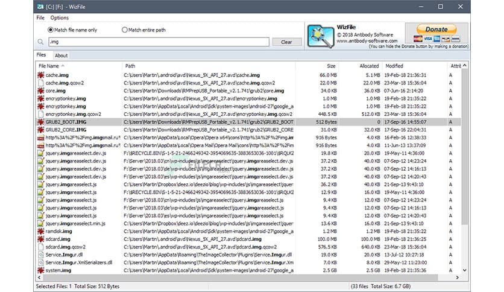
Task: Click the file icon of cache.img
Action: click(40, 75)
